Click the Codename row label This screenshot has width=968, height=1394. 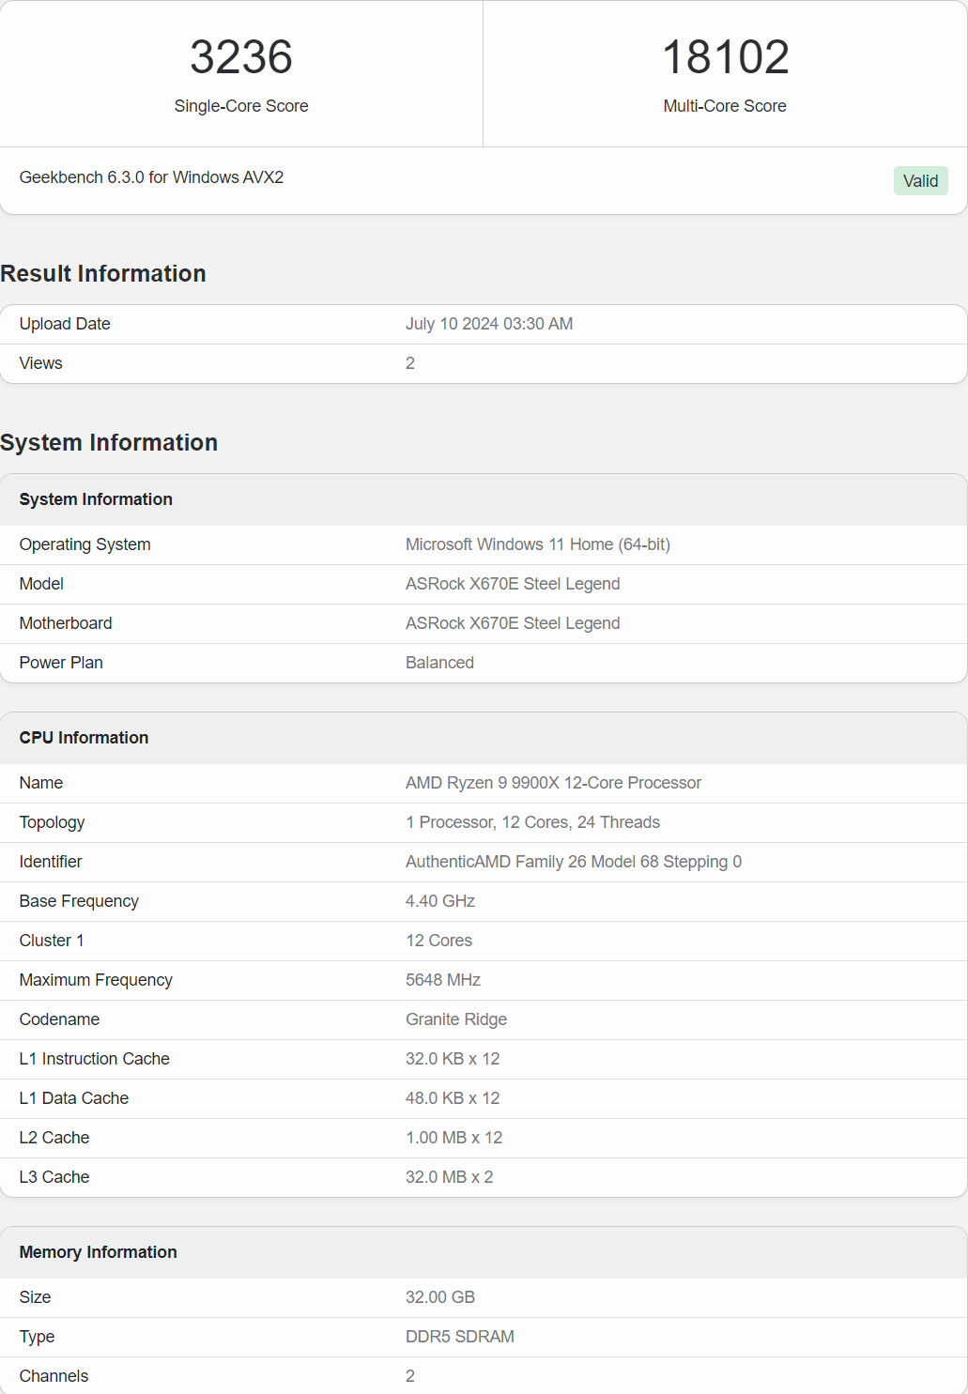pos(59,1019)
